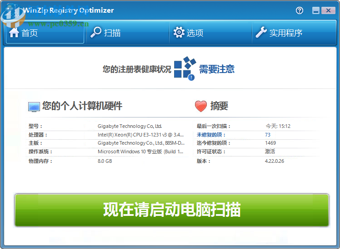Click the registry health status blue squares icon
Screen dimensions: 340x249
point(185,68)
